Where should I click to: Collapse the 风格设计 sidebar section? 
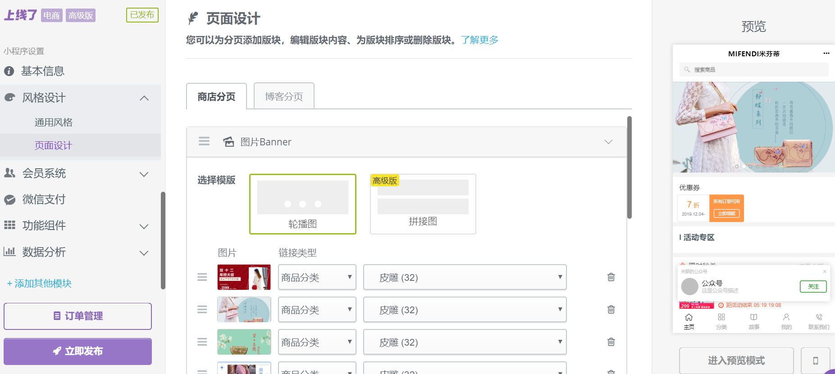144,98
